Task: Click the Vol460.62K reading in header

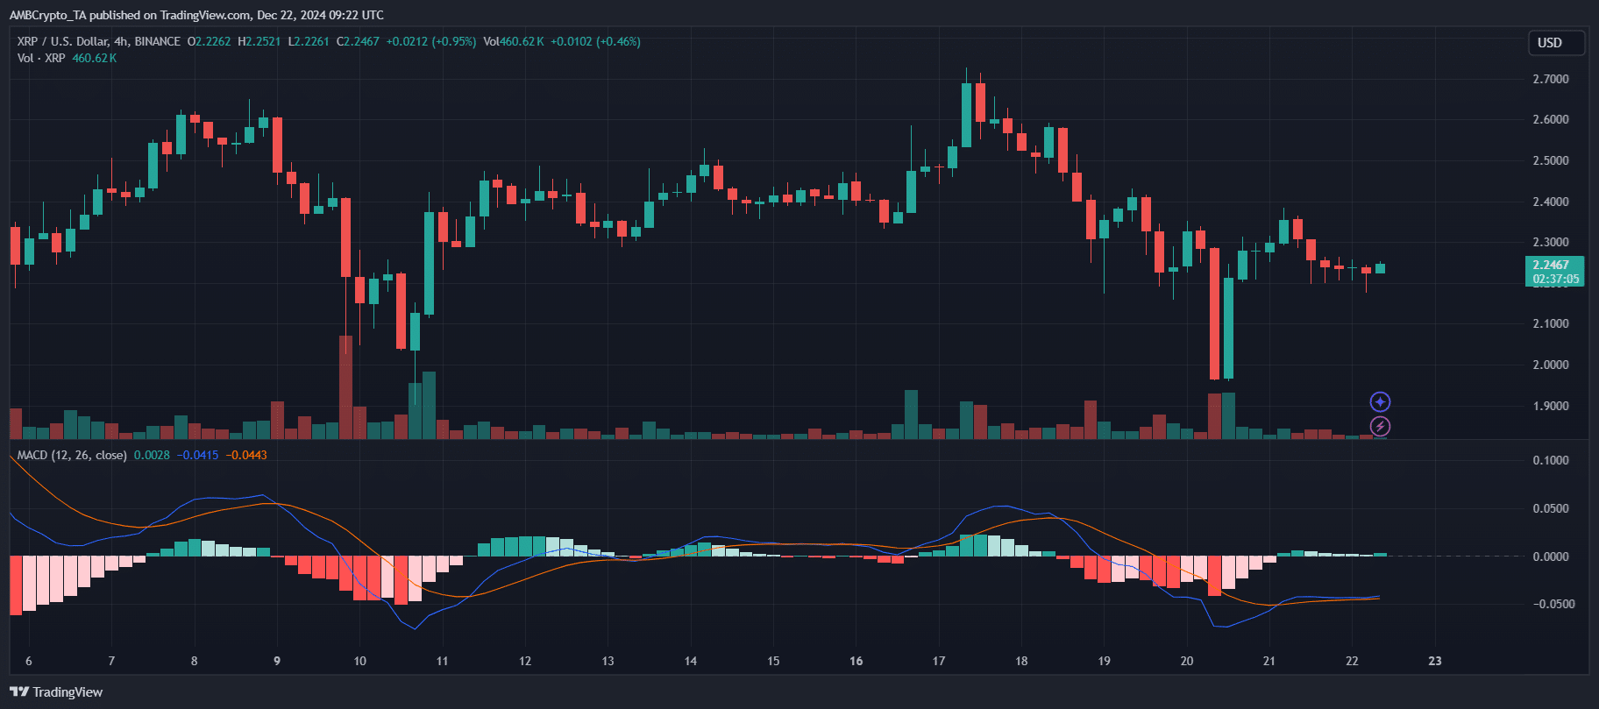Action: [x=514, y=41]
